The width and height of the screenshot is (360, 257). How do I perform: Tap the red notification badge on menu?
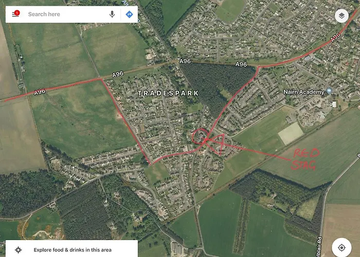click(x=17, y=13)
